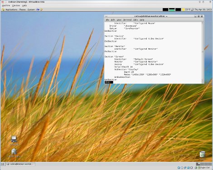Open the Tabs menu in the terminal

pos(136,20)
